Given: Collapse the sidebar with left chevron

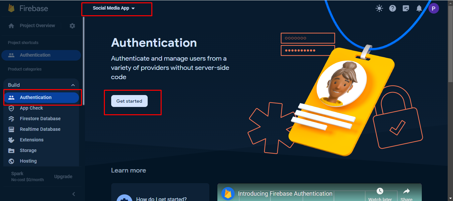Looking at the screenshot, I should 74,194.
